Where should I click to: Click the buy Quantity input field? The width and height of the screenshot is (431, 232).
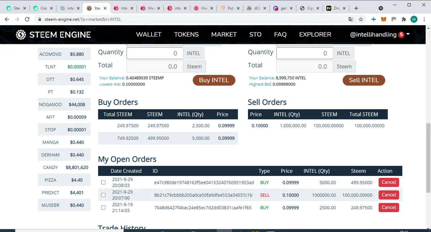click(x=155, y=53)
